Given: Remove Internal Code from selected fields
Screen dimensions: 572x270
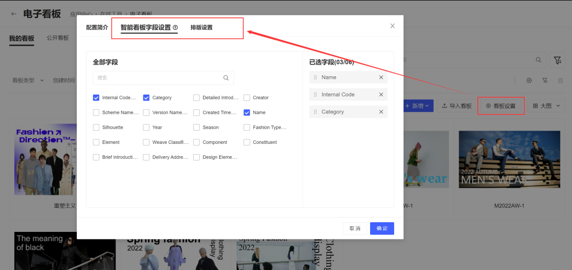Looking at the screenshot, I should pos(381,95).
